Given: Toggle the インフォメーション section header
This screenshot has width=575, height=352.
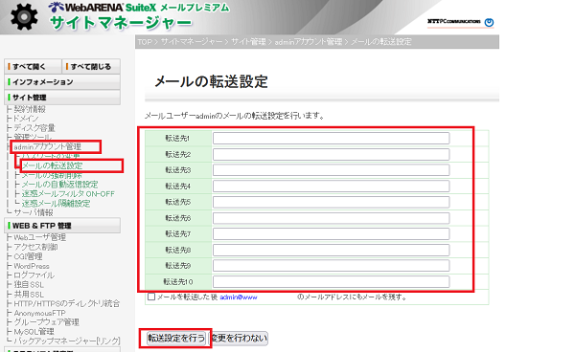Looking at the screenshot, I should coord(62,82).
